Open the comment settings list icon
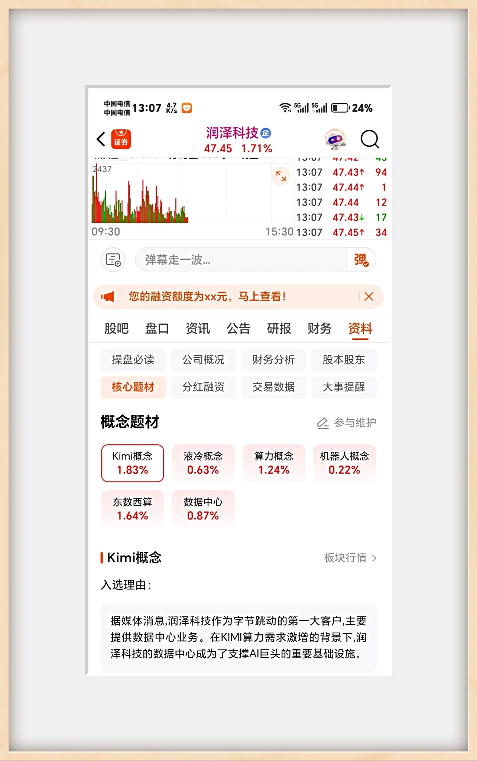The width and height of the screenshot is (477, 761). (x=113, y=259)
